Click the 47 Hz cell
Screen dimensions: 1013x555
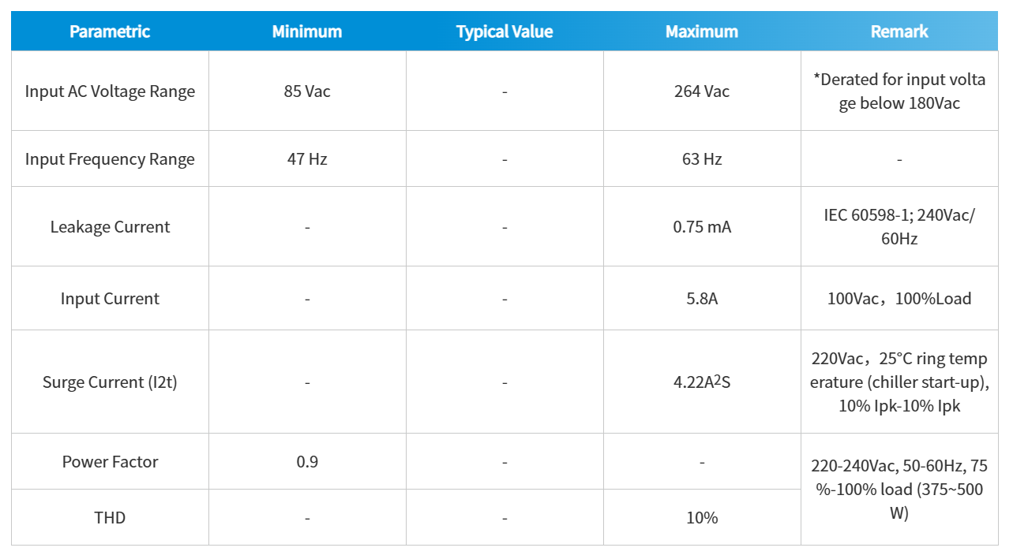(x=307, y=159)
